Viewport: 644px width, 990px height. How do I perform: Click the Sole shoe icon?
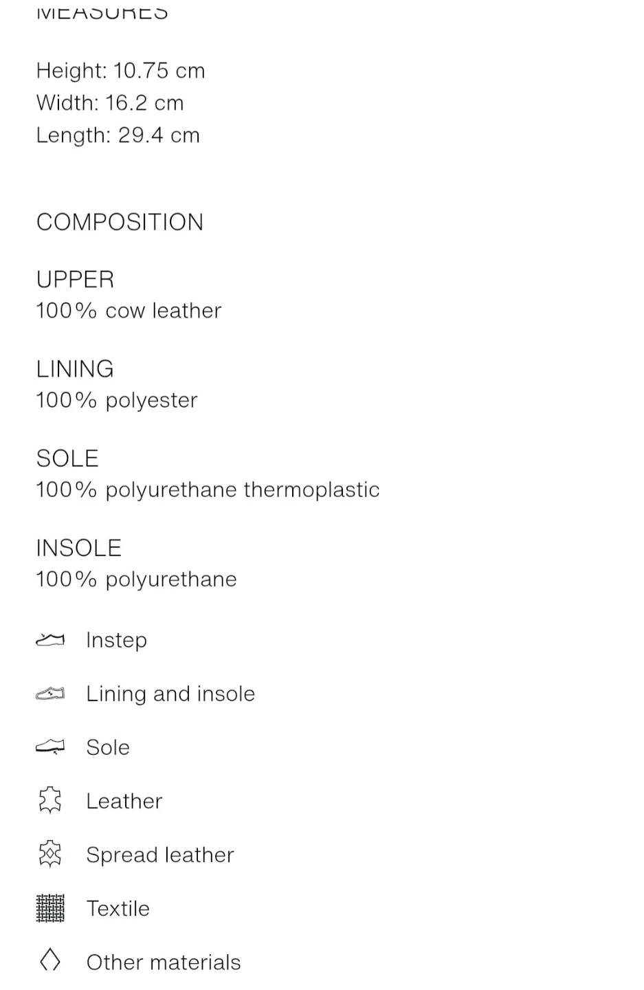tap(49, 747)
